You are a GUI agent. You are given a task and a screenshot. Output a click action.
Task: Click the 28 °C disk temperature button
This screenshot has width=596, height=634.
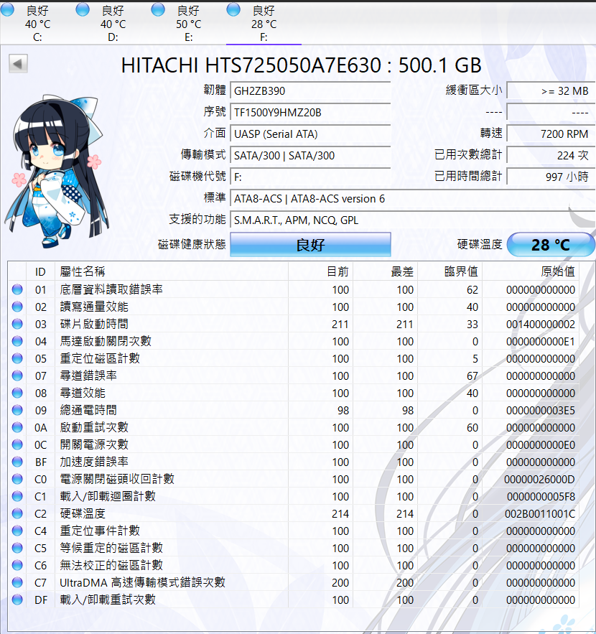click(551, 244)
